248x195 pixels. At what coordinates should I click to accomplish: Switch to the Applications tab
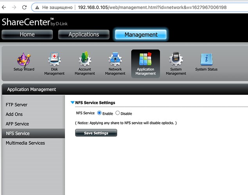pos(84,34)
